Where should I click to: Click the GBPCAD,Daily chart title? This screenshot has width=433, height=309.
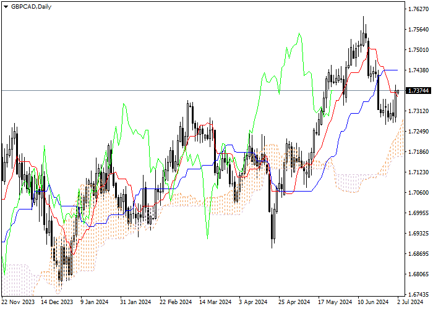[31, 7]
